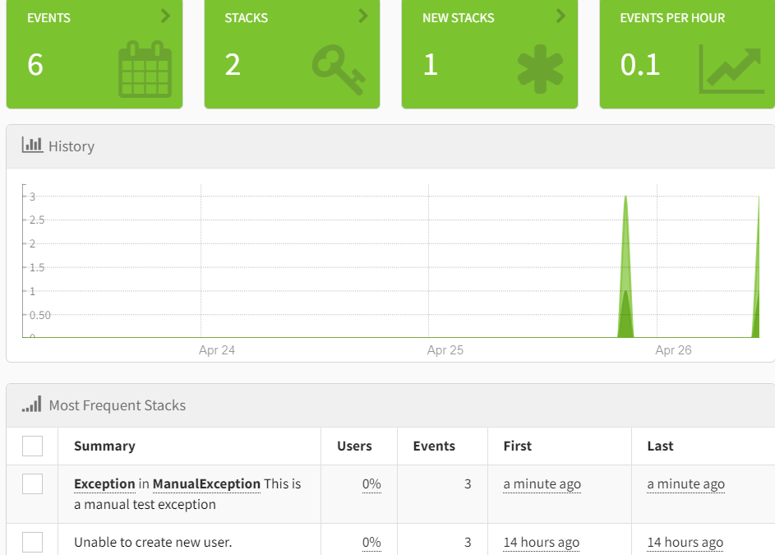The width and height of the screenshot is (775, 555).
Task: Click the bar chart icon beside History
Action: 32,146
